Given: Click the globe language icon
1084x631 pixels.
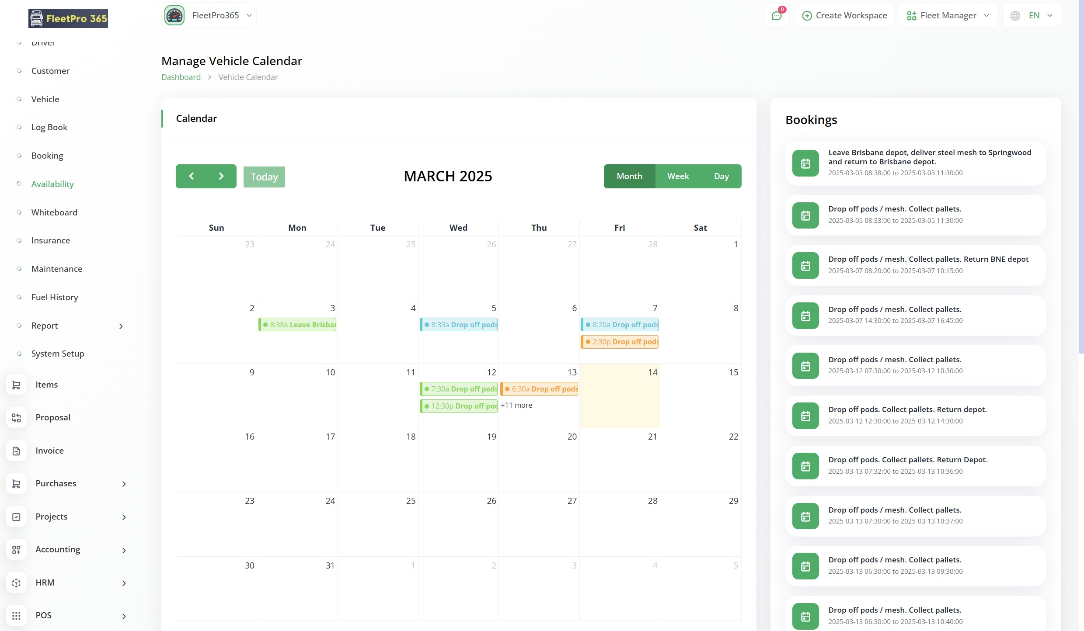Looking at the screenshot, I should click(1015, 16).
